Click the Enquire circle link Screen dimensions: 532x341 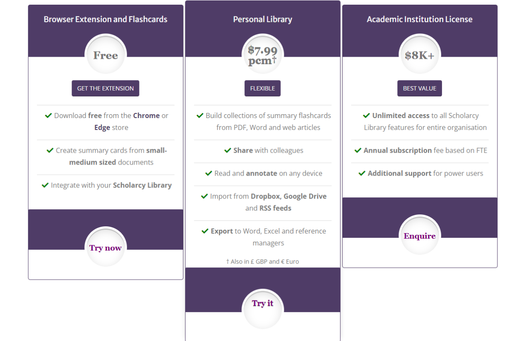click(419, 236)
